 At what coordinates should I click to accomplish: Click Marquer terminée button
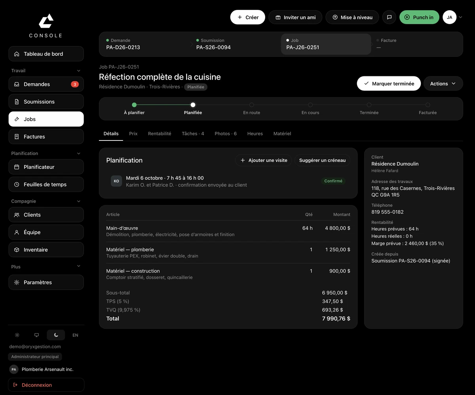[389, 84]
